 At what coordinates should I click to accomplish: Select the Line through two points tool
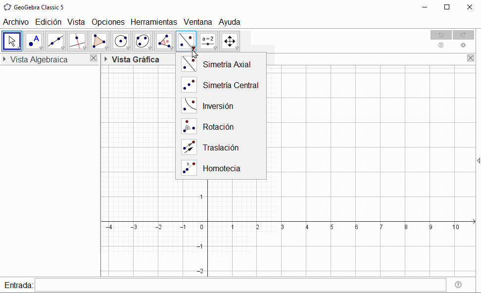[x=55, y=41]
